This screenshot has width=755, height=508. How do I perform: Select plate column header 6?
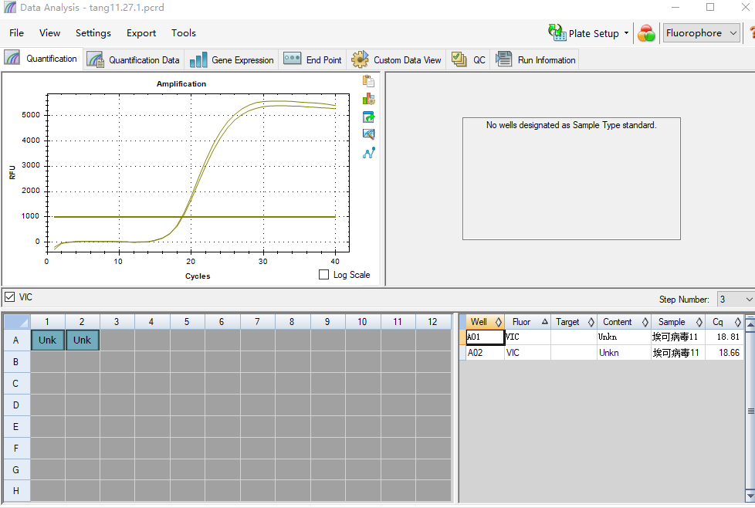(222, 322)
